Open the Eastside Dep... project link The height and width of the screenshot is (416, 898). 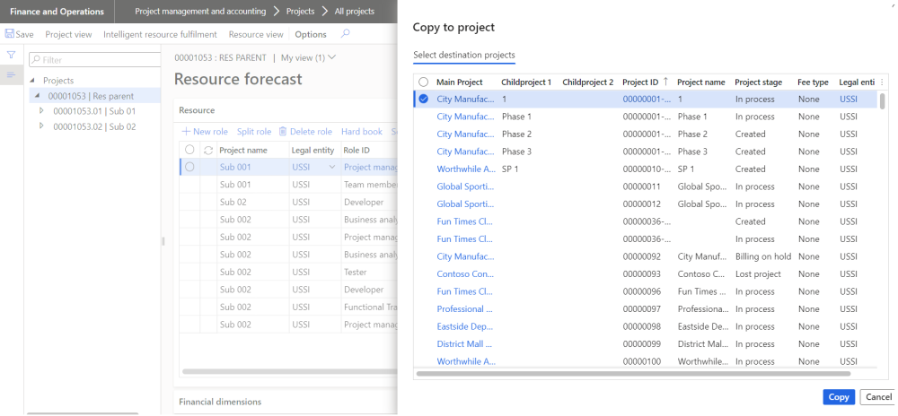[x=465, y=327]
